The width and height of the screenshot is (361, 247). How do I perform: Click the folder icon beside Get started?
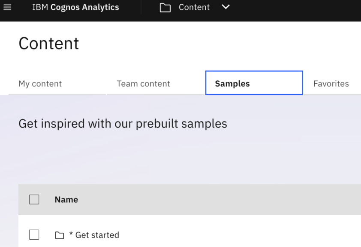click(x=60, y=235)
